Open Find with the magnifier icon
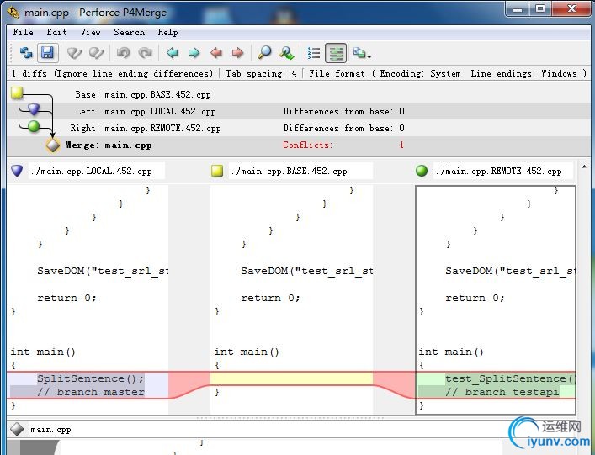This screenshot has height=455, width=595. pos(264,53)
